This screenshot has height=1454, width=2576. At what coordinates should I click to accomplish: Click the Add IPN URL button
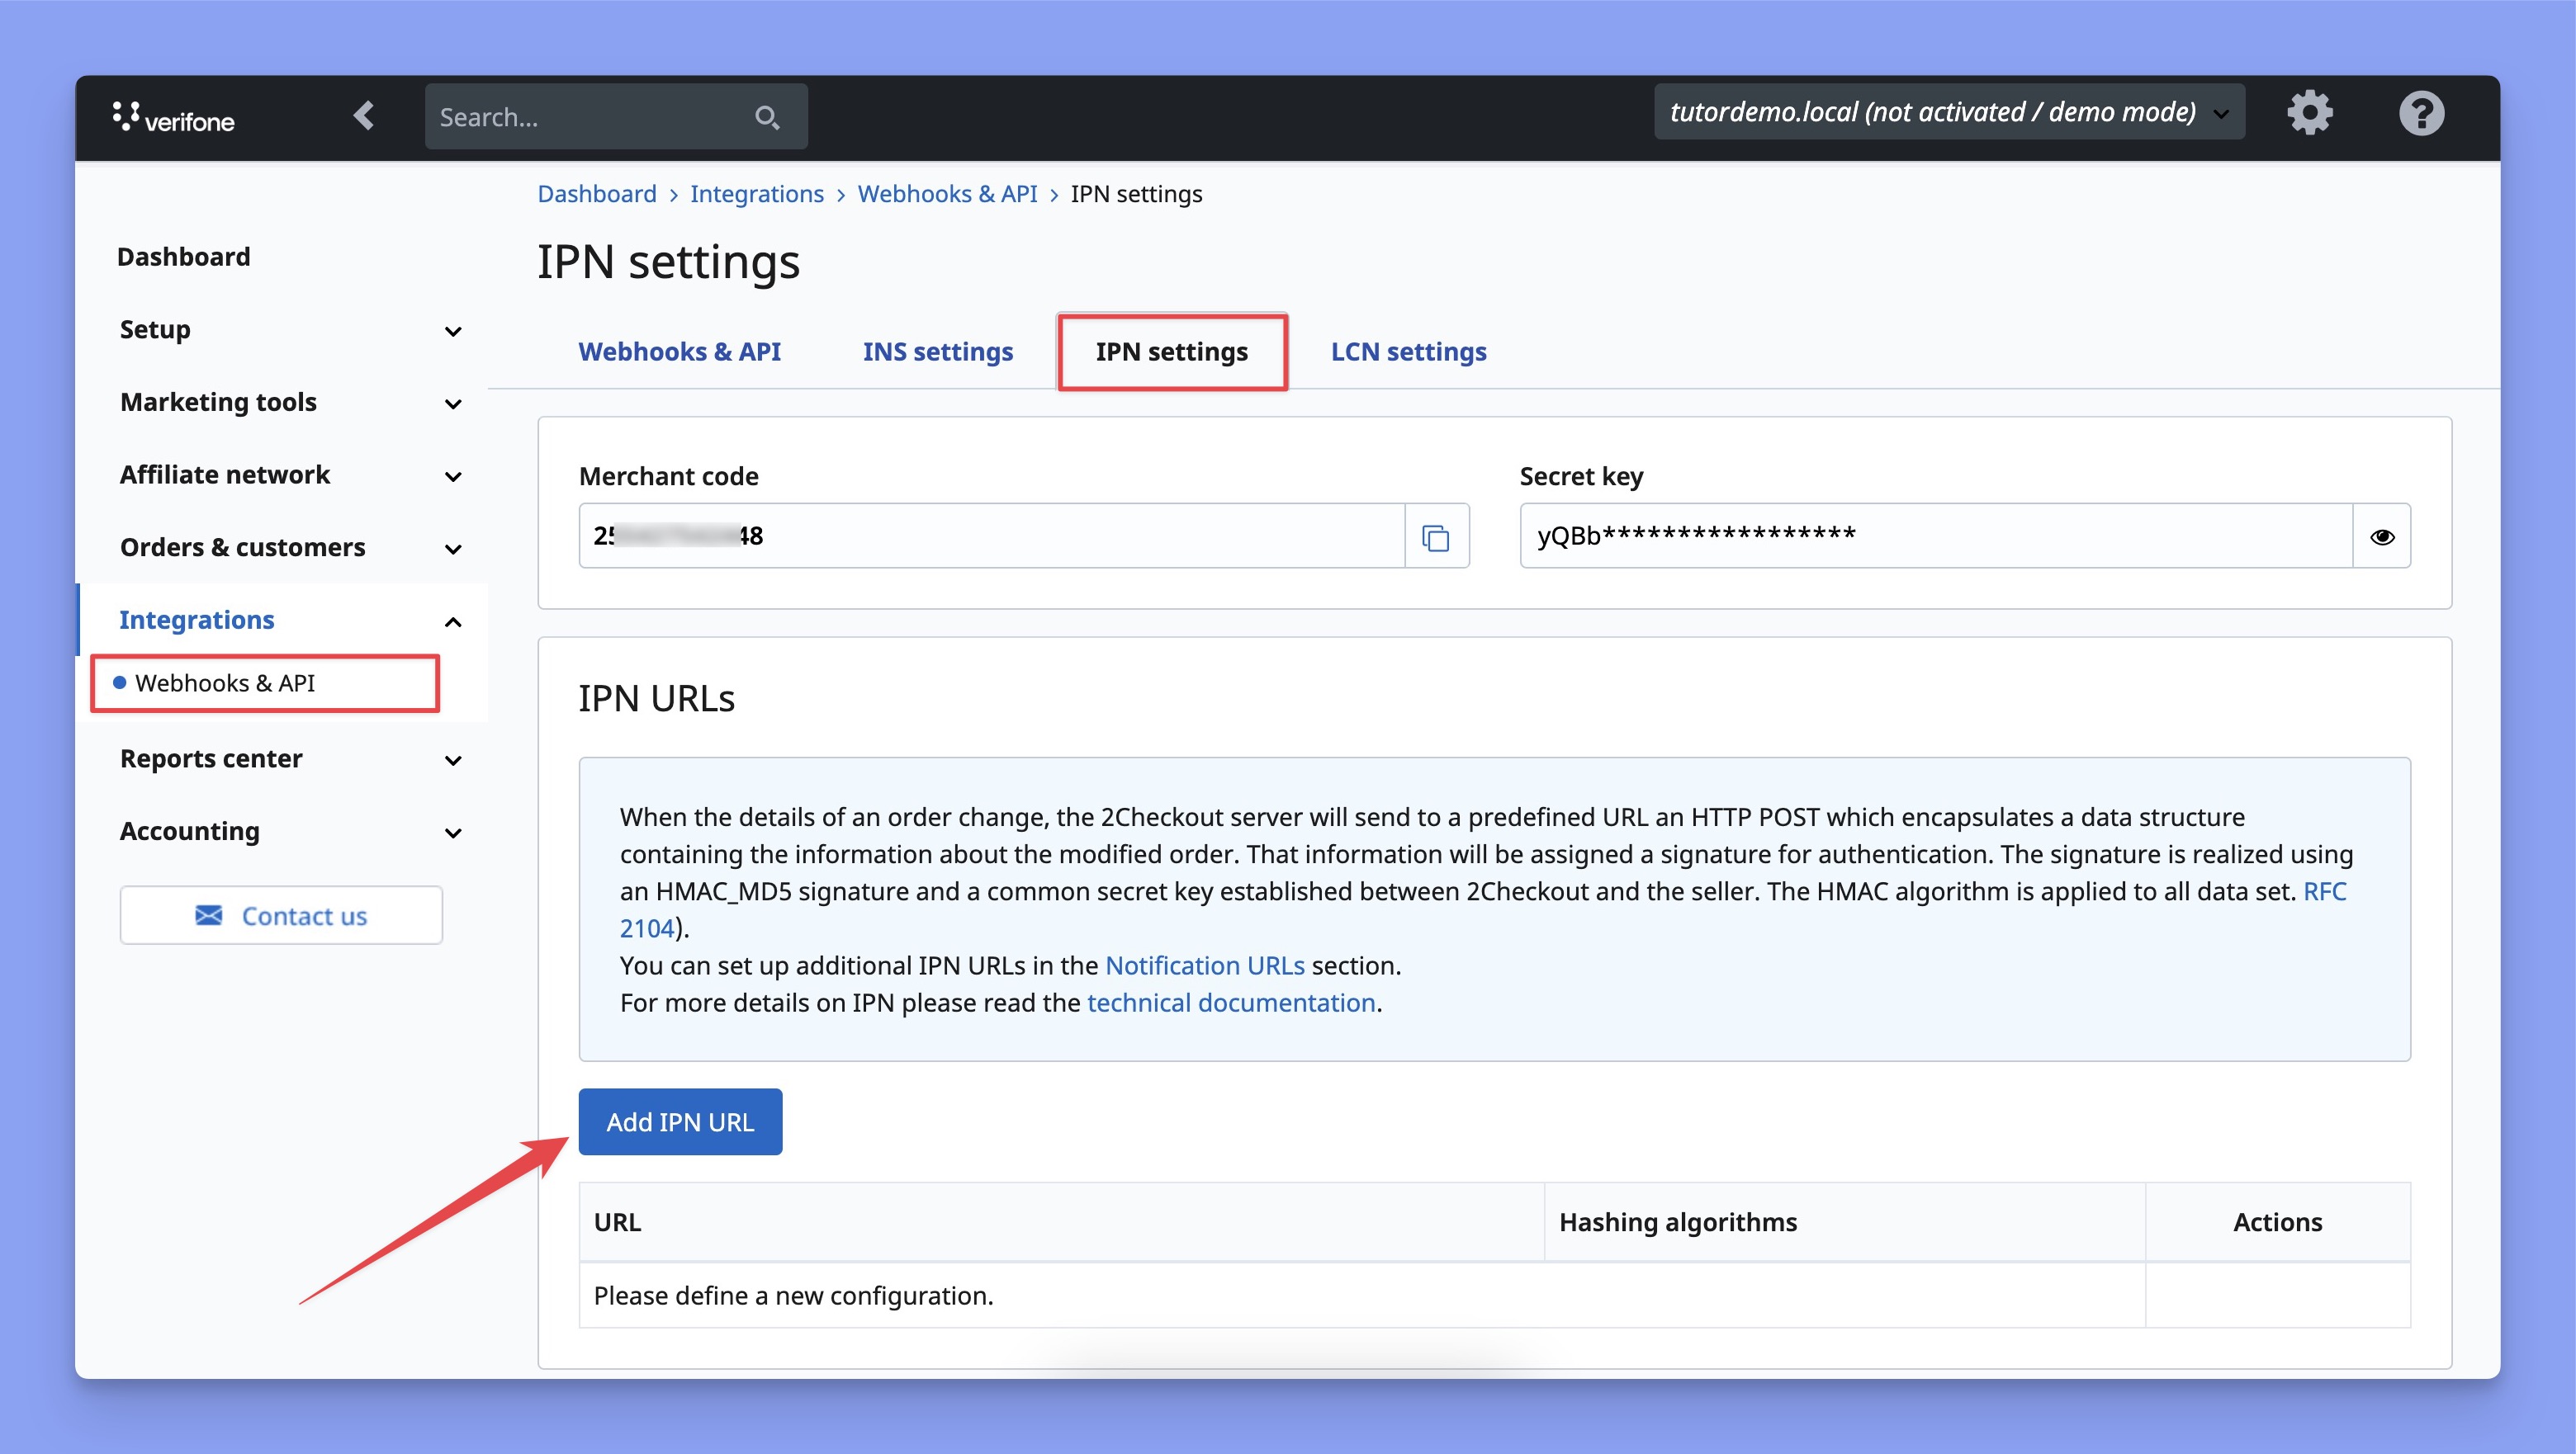tap(680, 1121)
